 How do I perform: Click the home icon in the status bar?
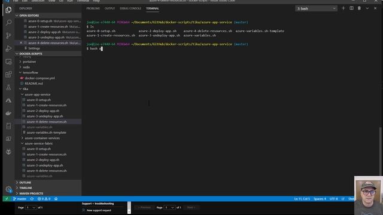pos(56,199)
